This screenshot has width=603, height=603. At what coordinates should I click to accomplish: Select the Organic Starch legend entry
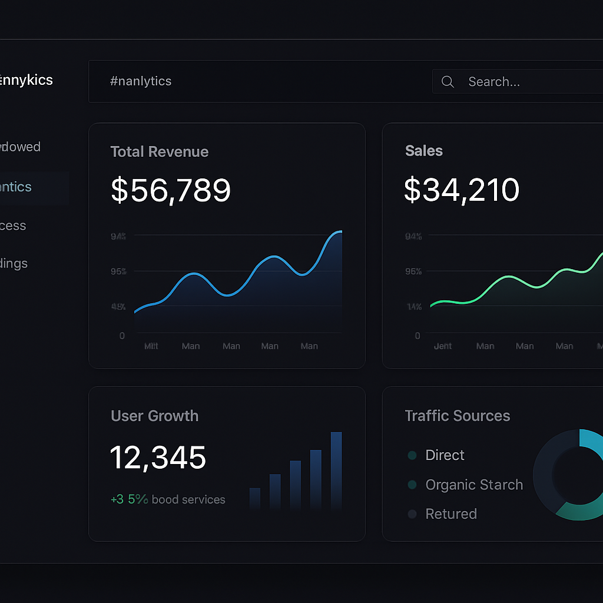pos(474,485)
